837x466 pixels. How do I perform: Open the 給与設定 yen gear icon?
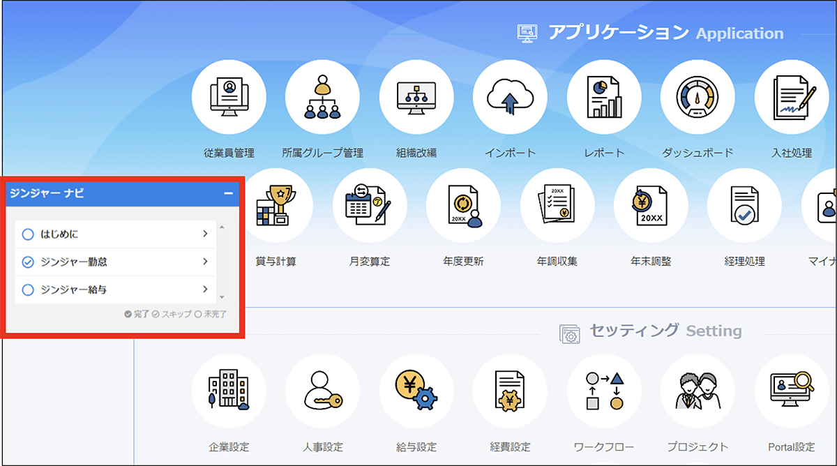click(x=416, y=391)
